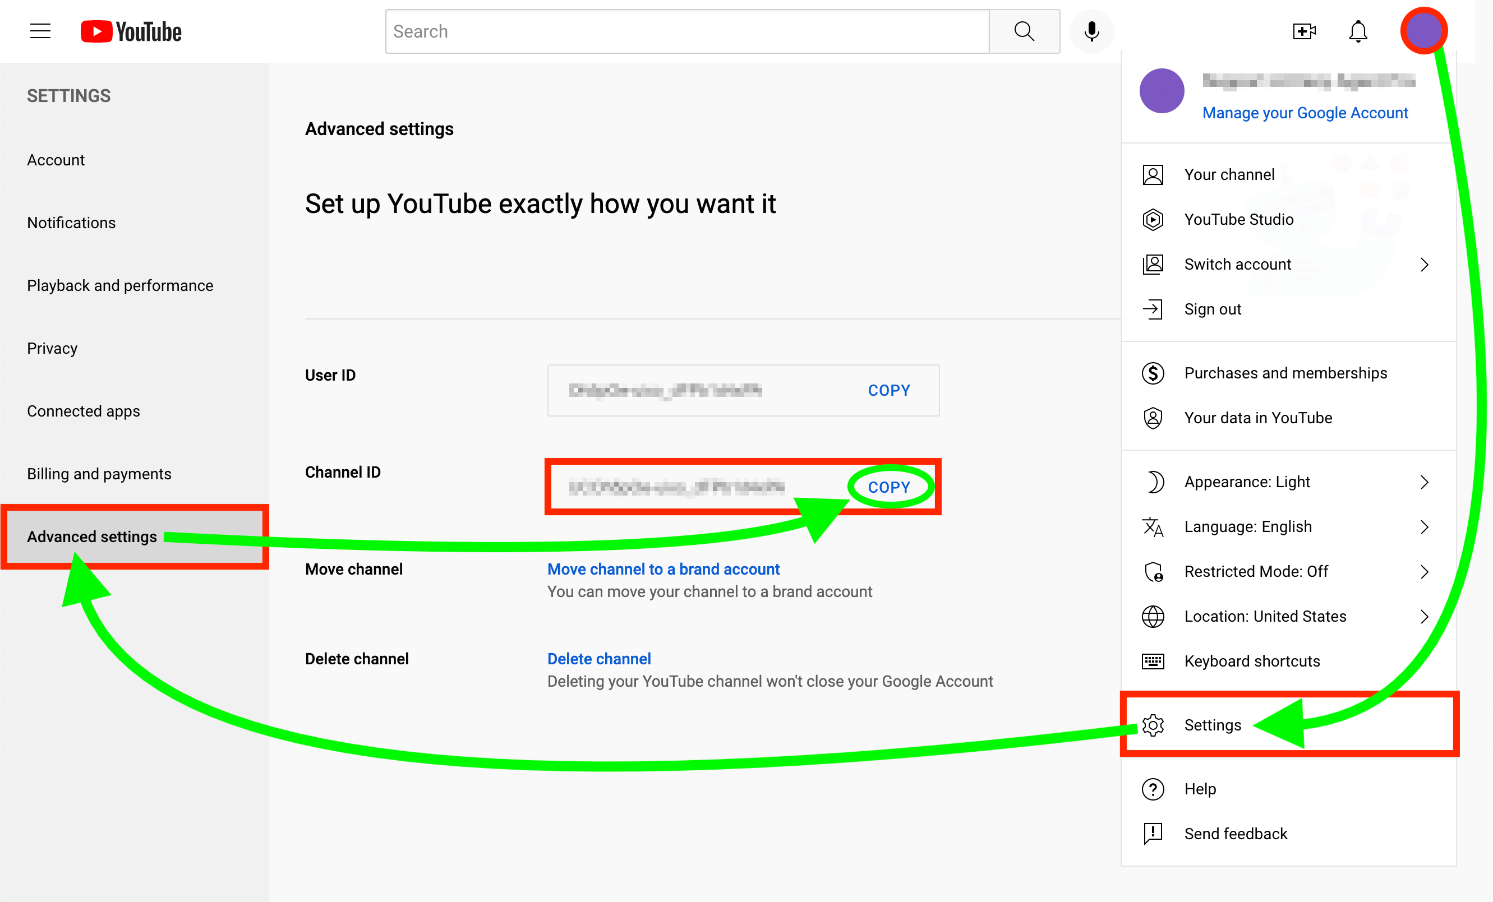The image size is (1493, 902).
Task: Click the Settings gear icon
Action: pos(1153,725)
